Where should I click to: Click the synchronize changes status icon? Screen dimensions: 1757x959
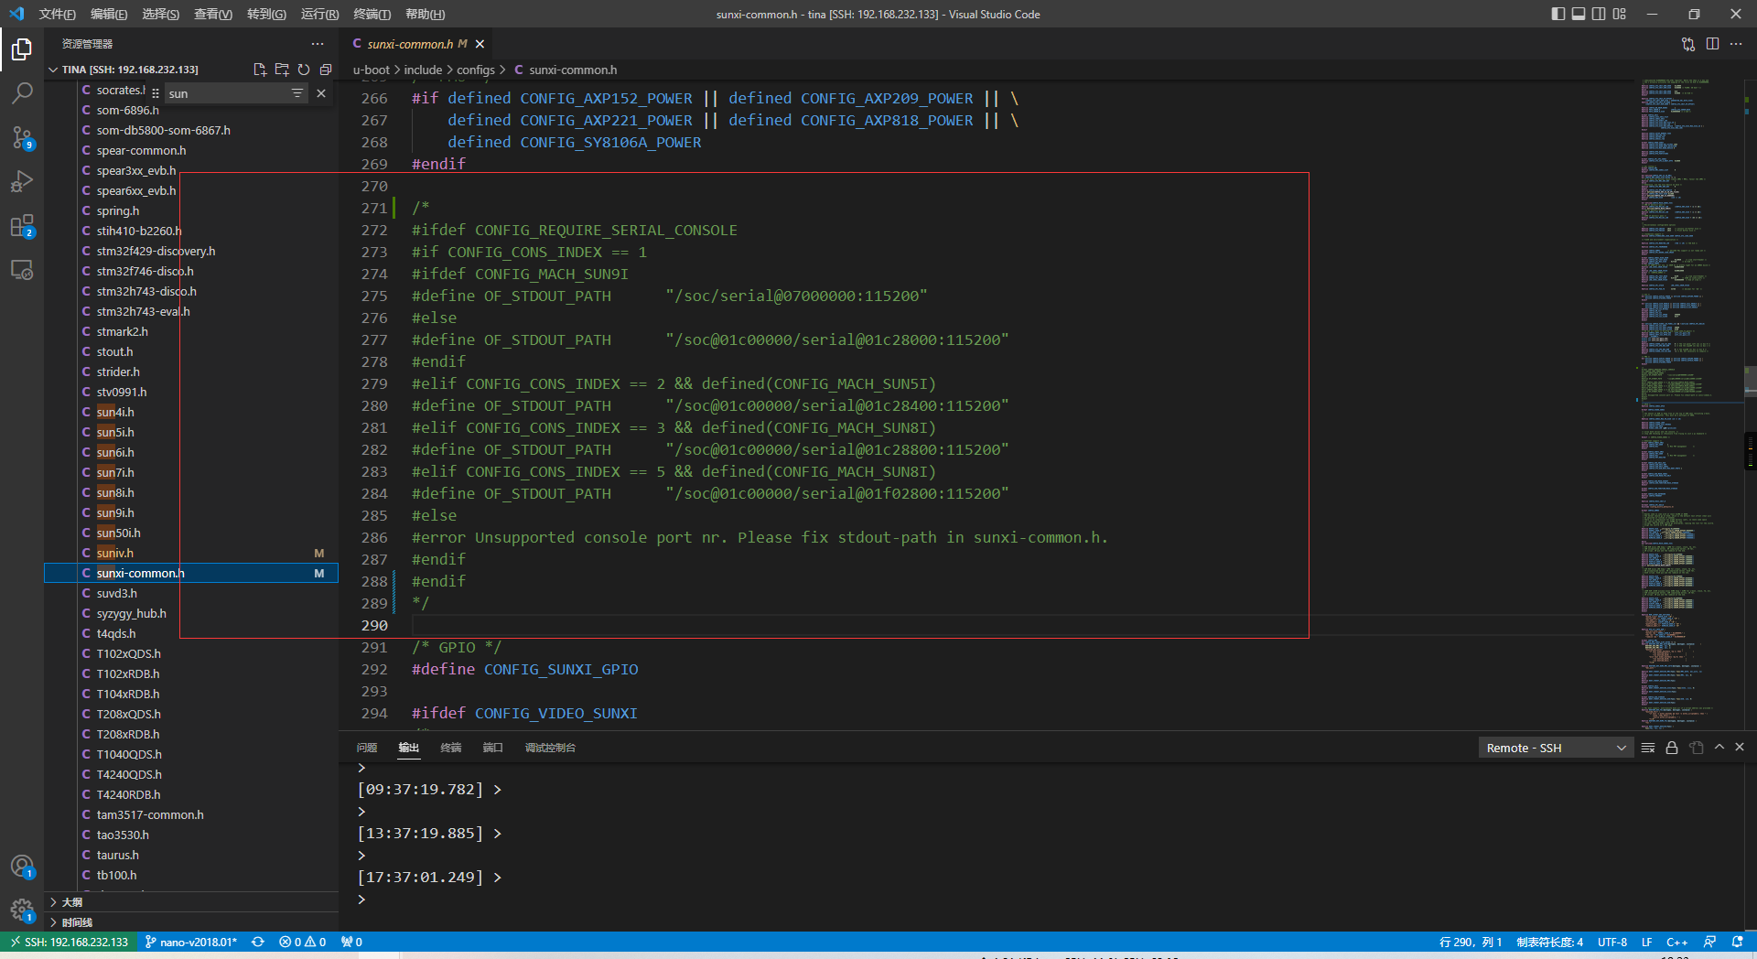[258, 942]
